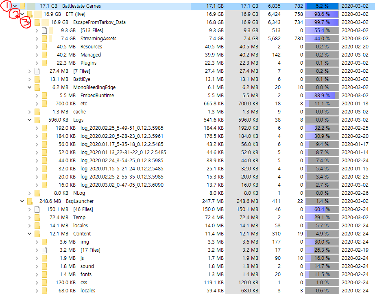Click the 2020-02-19 date of [17 Files]
375x294 pixels.
[355, 250]
